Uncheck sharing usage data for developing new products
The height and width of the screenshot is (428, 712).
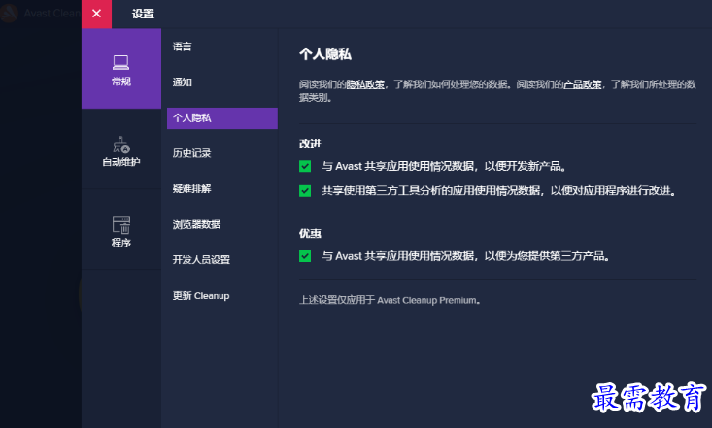point(305,167)
